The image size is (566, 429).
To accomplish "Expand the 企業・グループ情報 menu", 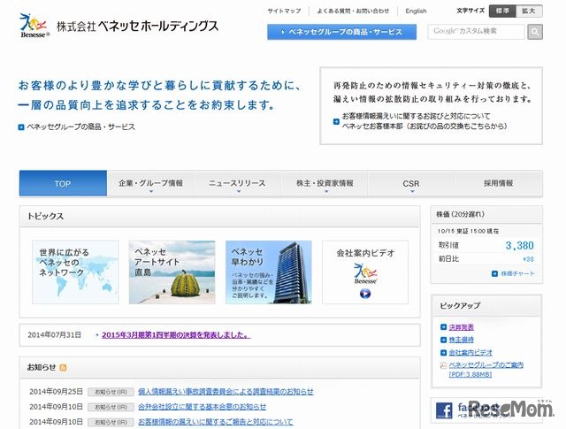I will (150, 183).
